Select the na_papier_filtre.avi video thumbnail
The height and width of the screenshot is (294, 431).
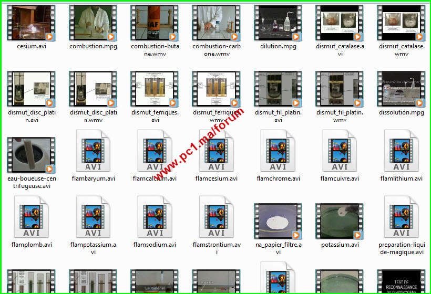tap(278, 221)
